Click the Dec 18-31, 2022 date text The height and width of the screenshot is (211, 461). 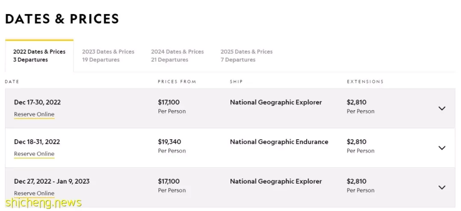tap(37, 142)
